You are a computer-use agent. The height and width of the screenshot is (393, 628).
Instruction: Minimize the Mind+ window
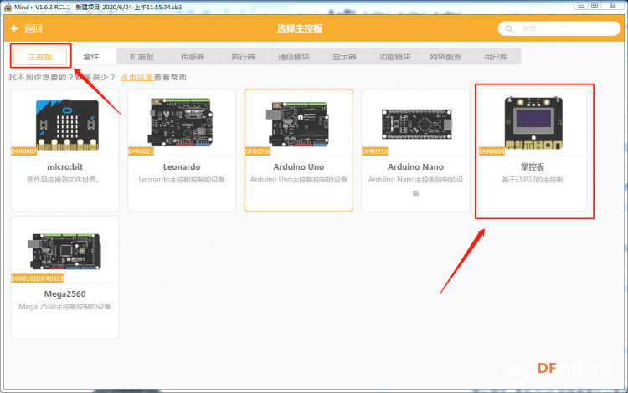point(581,6)
